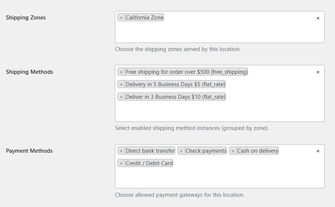
Task: Remove Credit / Debit Card tag
Action: (x=121, y=163)
